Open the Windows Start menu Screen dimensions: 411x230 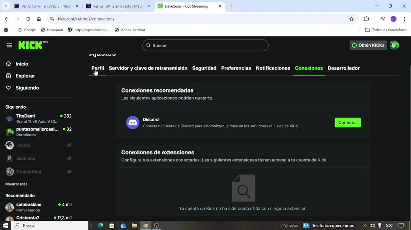pos(5,226)
